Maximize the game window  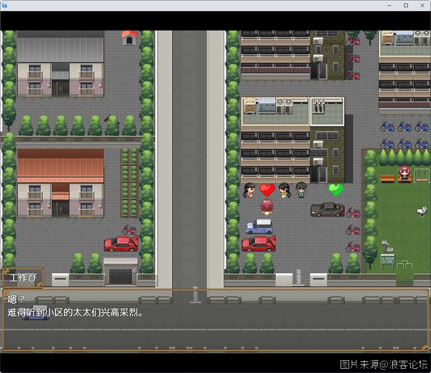coord(405,6)
